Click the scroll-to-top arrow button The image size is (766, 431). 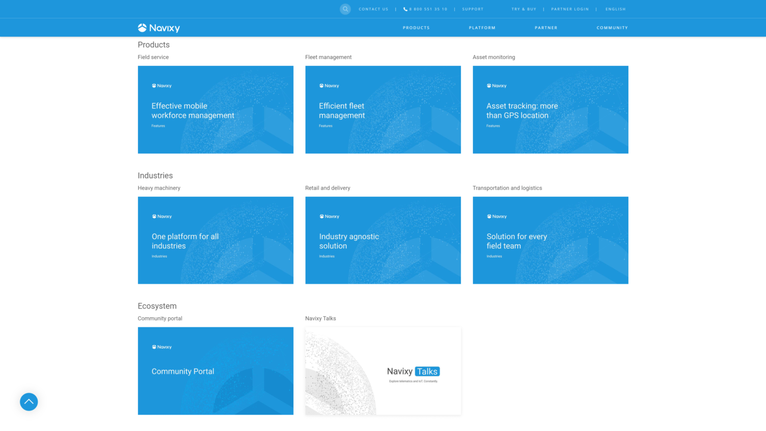coord(29,402)
